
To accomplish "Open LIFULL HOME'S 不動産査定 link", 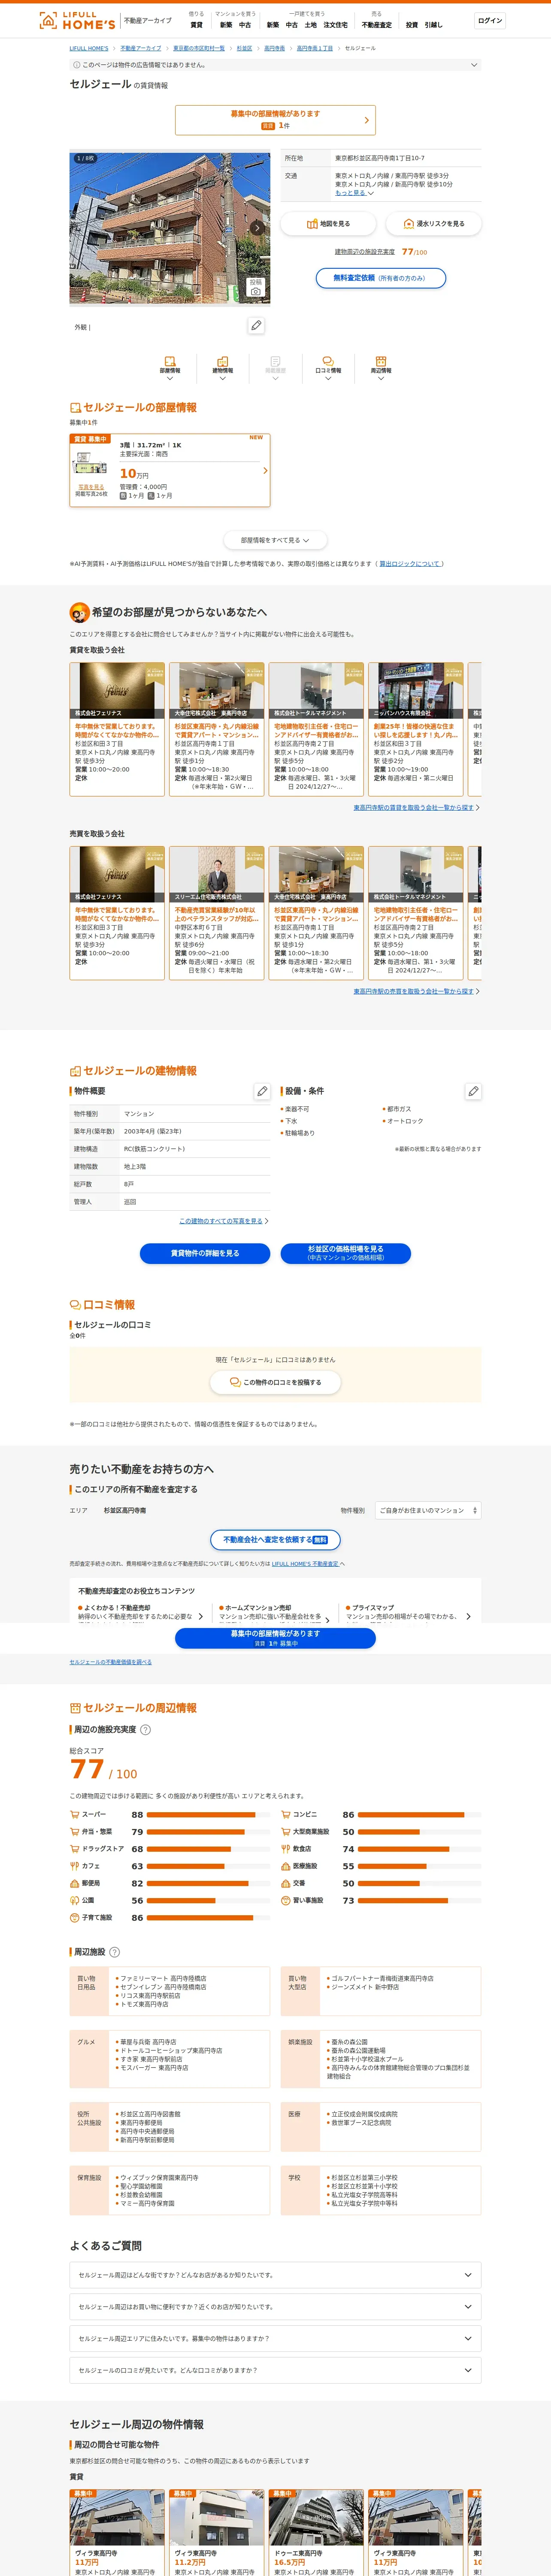I will (305, 1564).
